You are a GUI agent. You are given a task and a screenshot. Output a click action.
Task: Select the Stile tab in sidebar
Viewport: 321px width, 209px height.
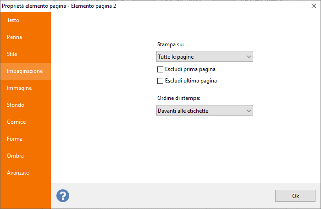tap(26, 54)
